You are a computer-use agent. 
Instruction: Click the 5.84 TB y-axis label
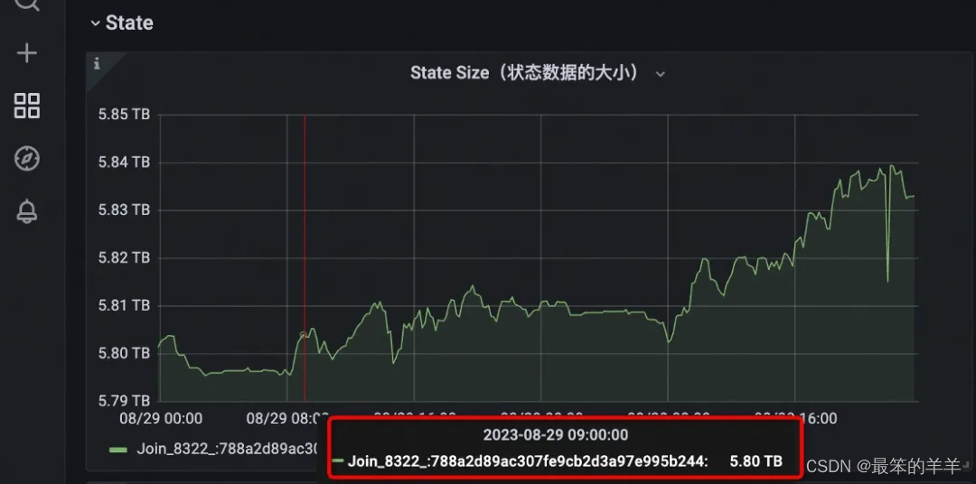point(125,163)
